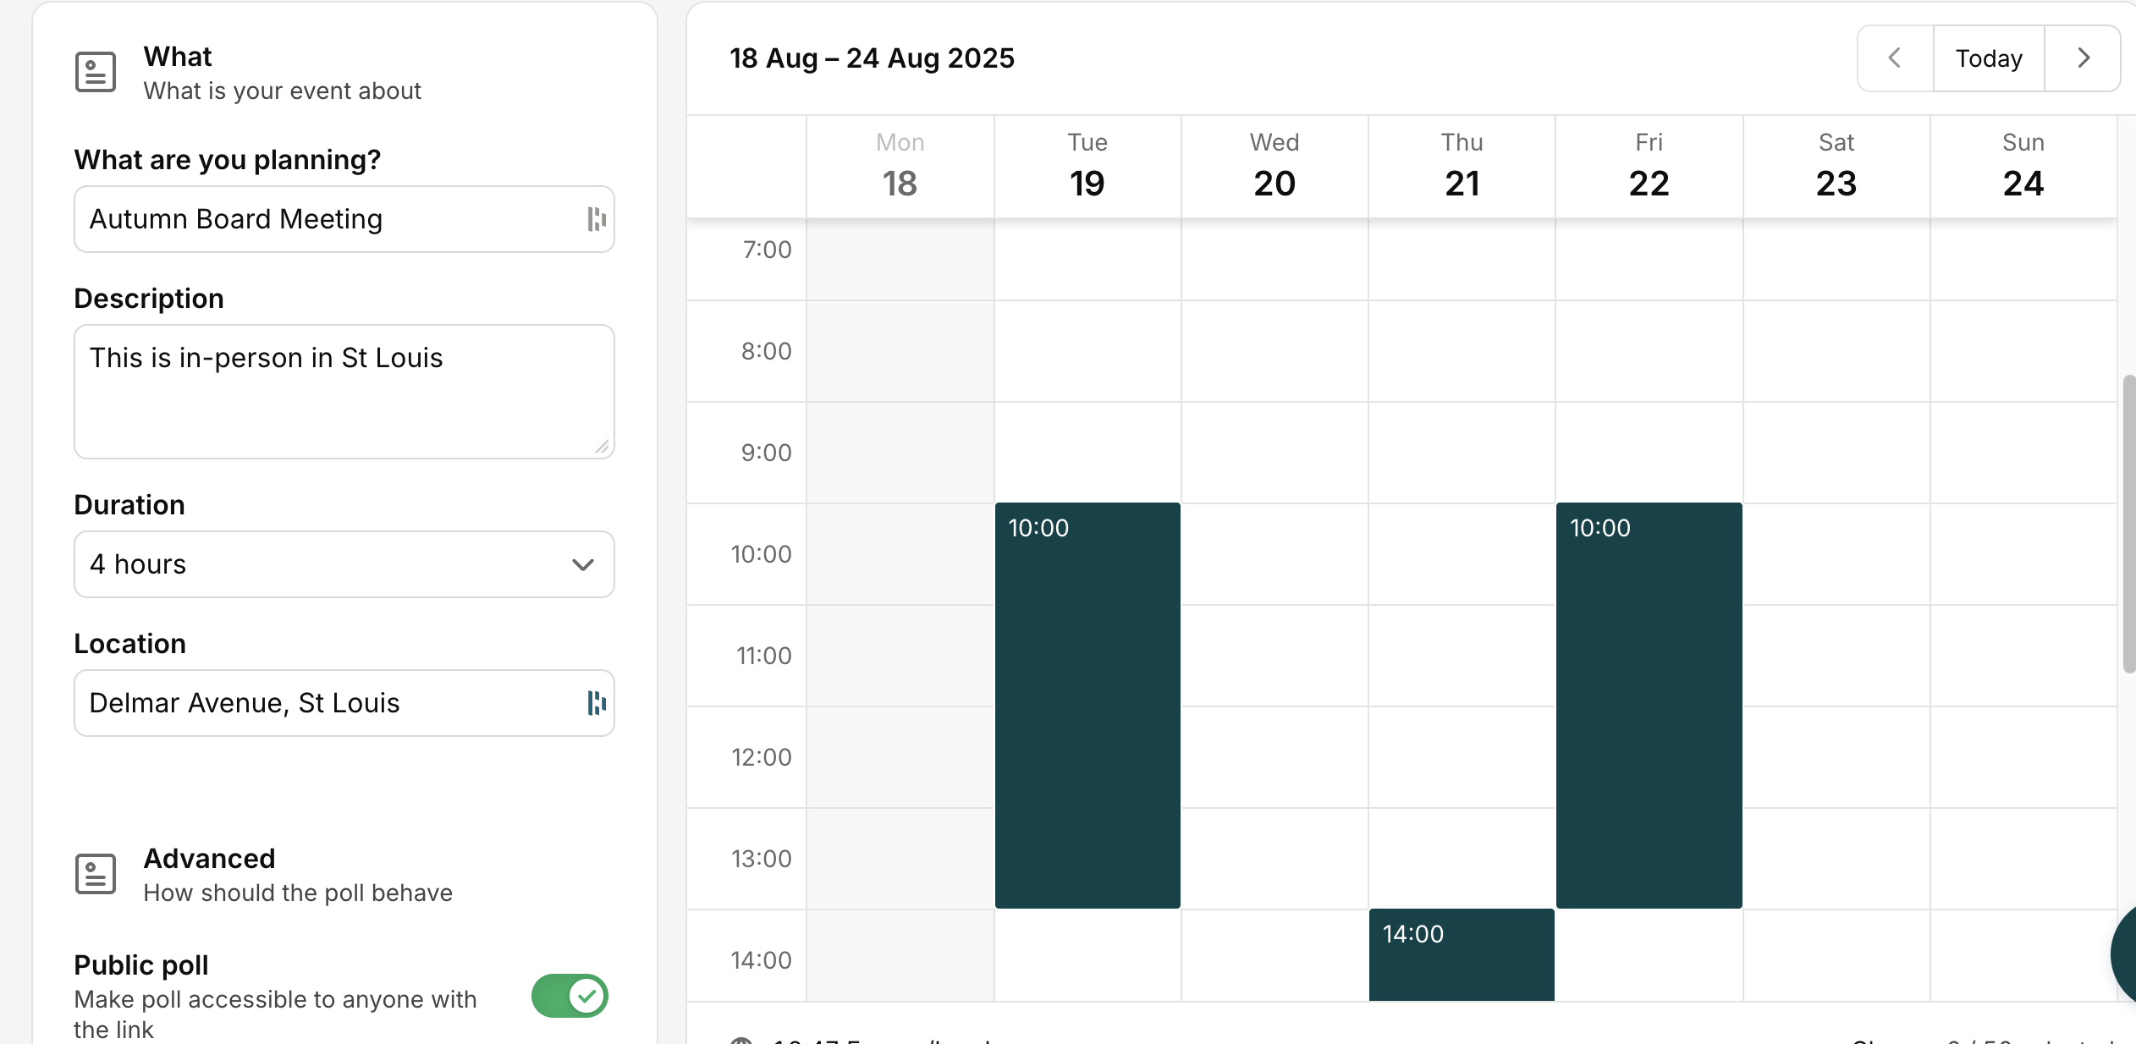
Task: Click the Advanced section form icon
Action: [95, 874]
